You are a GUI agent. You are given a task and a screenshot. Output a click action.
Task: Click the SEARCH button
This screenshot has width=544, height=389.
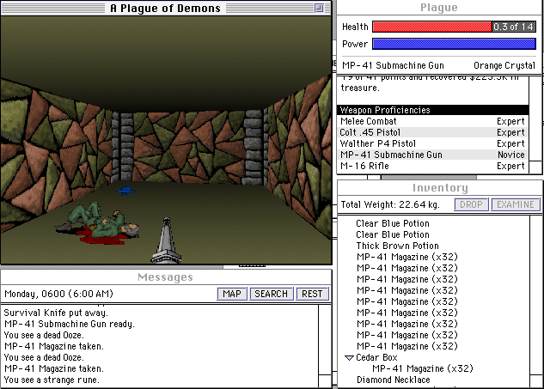(x=272, y=294)
